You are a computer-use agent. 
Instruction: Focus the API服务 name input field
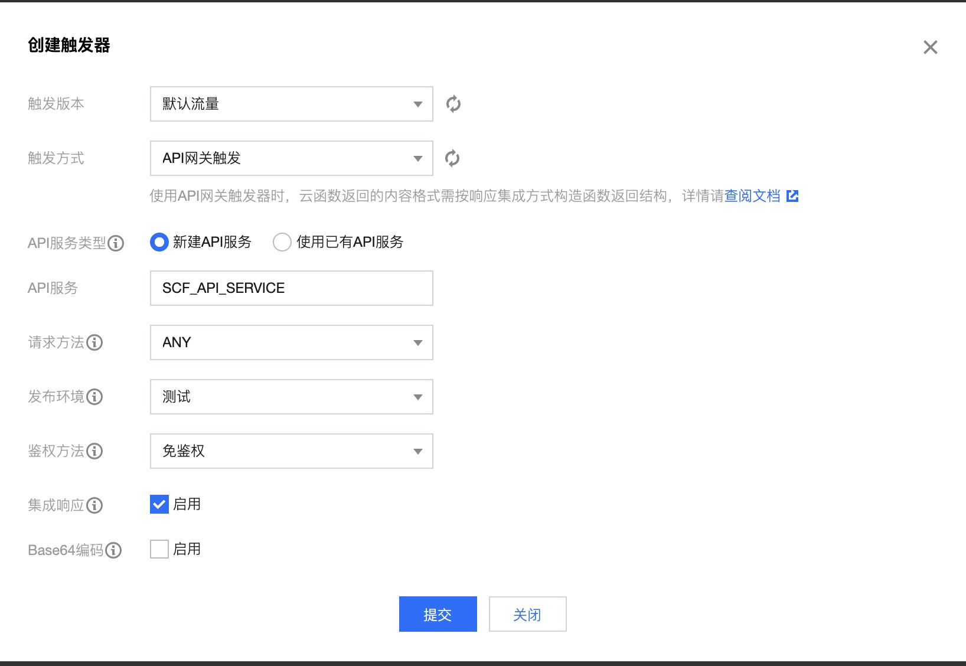pos(292,288)
